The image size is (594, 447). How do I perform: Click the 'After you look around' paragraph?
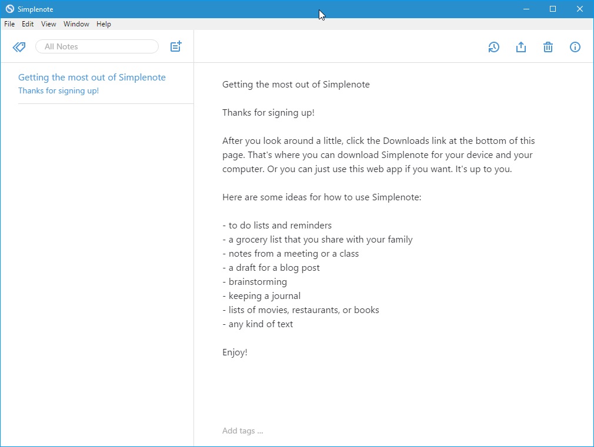pos(378,155)
